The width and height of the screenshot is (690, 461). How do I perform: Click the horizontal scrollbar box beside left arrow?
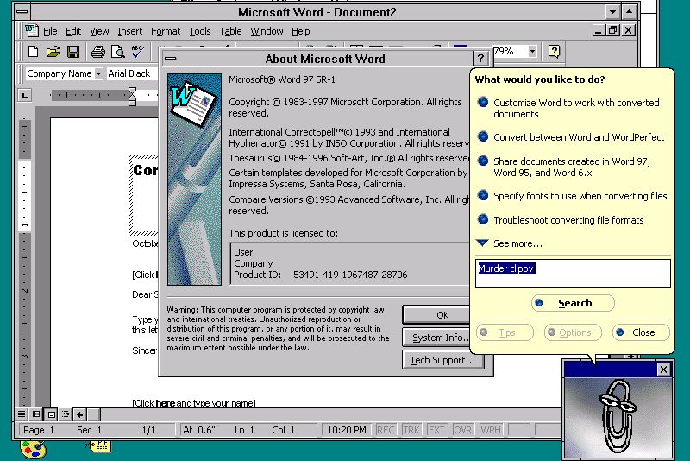pos(94,414)
